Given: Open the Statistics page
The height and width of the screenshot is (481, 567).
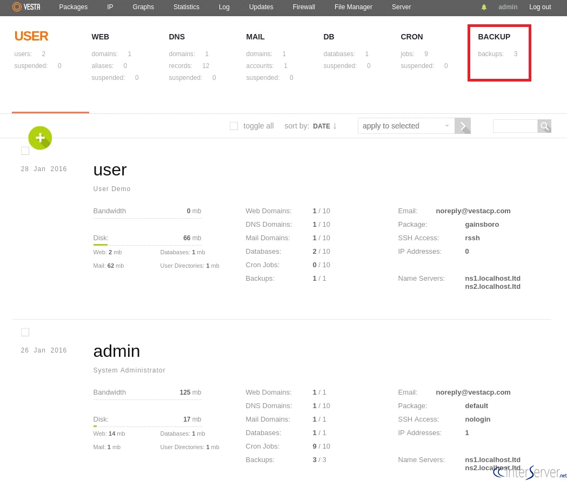Looking at the screenshot, I should point(186,7).
